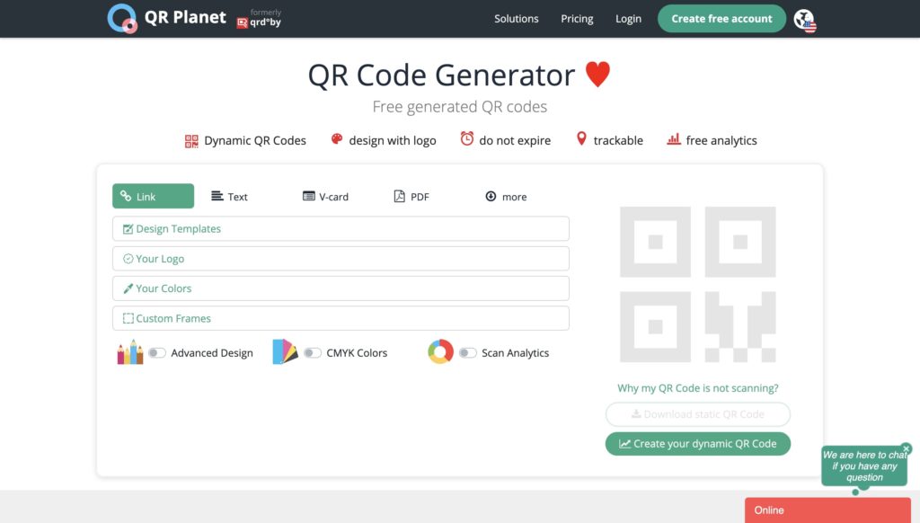
Task: Close the chat bubble popup
Action: click(x=907, y=448)
